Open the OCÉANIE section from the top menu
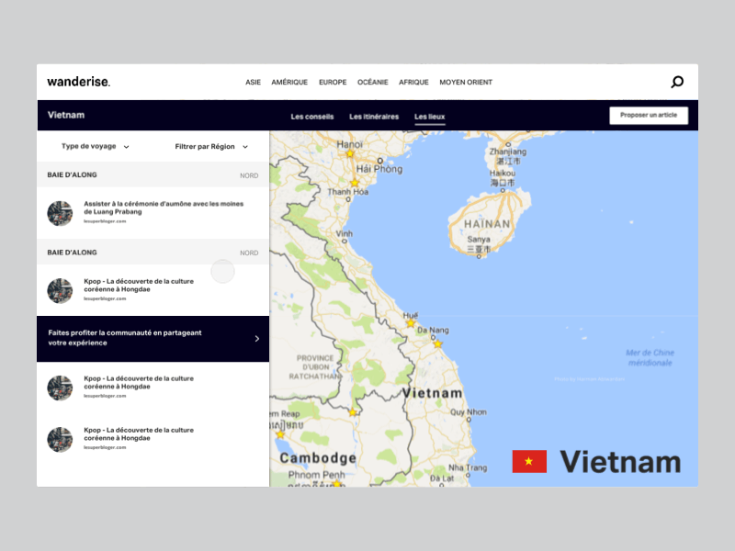 tap(373, 82)
